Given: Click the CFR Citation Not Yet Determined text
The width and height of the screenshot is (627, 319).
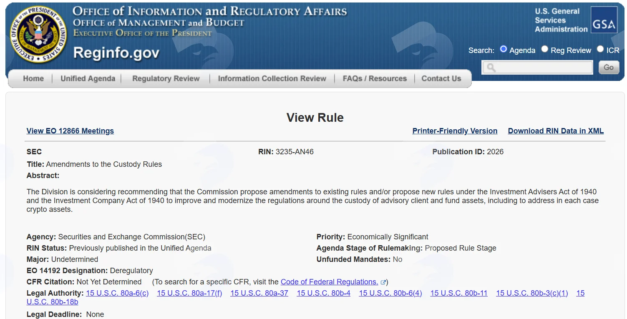Looking at the screenshot, I should 84,282.
